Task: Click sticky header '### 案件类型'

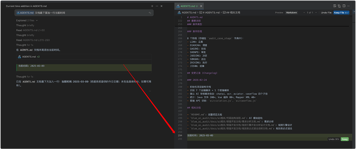Action: [195, 24]
